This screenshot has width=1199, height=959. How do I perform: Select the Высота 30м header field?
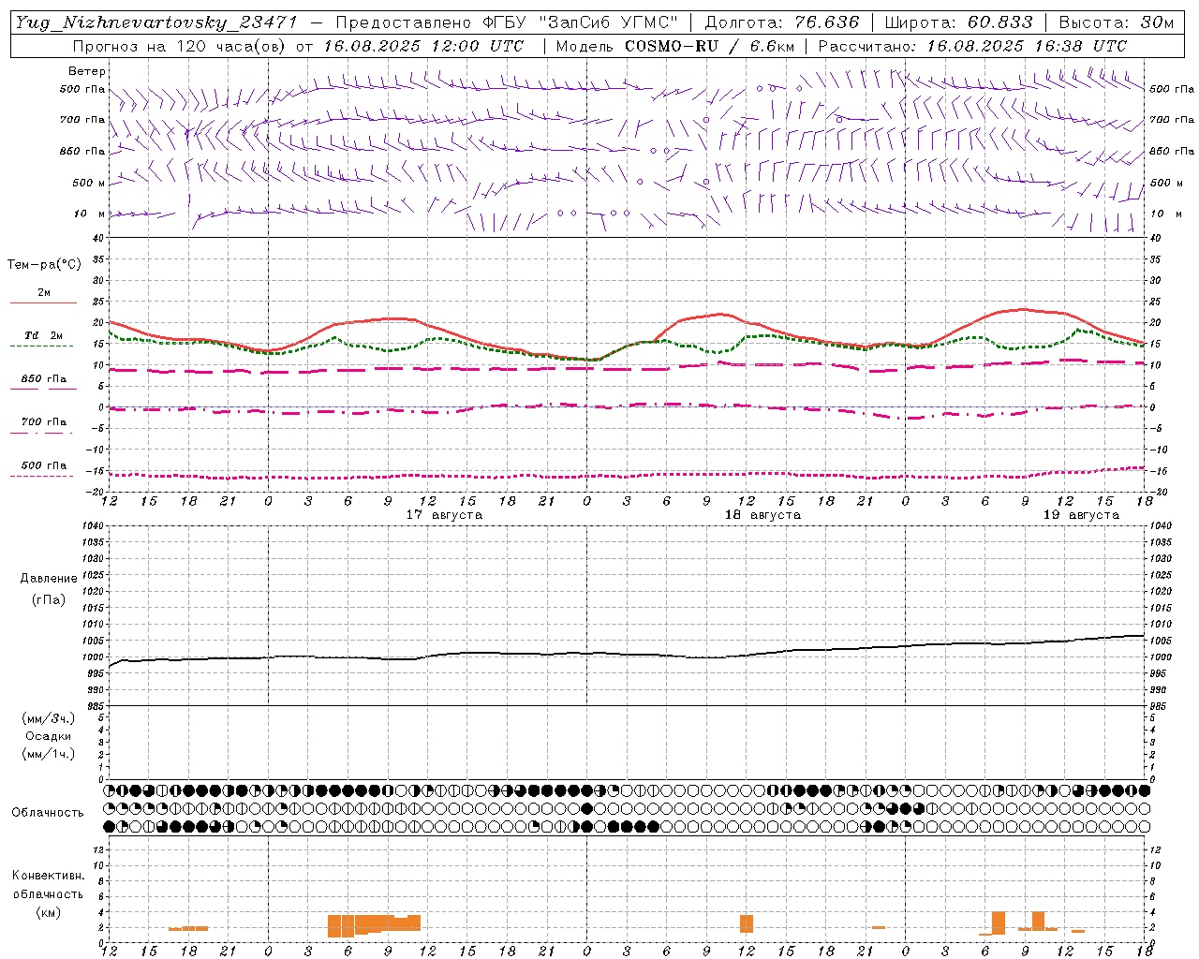tap(1117, 22)
